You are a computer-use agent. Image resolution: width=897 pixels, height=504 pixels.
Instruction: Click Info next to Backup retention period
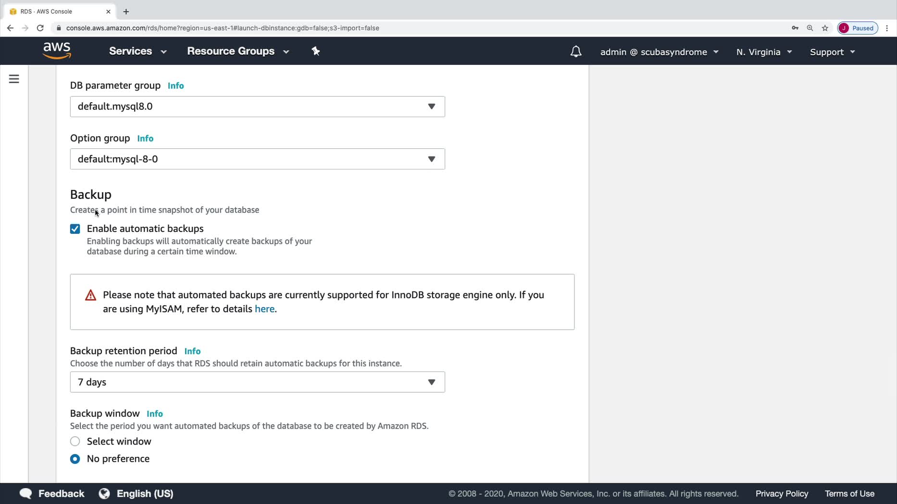pos(192,351)
